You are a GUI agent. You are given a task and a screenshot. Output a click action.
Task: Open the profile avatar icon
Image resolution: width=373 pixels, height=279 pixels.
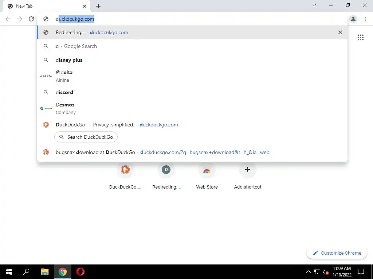click(x=353, y=19)
